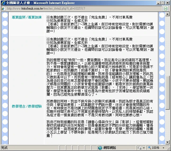This screenshot has width=171, height=151.
Task: Click the 專業證照/專業訓練 row label
Action: tap(27, 17)
